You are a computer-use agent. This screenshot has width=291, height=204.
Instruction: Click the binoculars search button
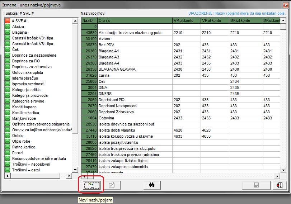pos(151,185)
